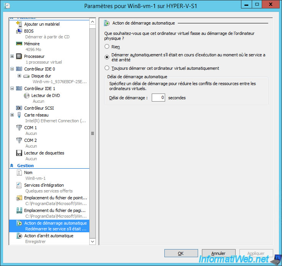
Task: Click the Disque dur drive icon
Action: point(26,76)
